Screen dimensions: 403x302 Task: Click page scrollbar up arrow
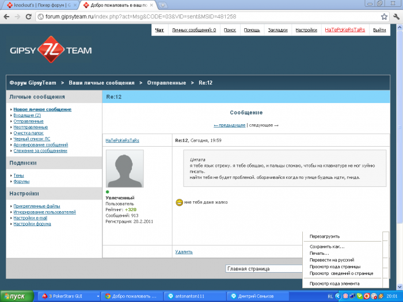point(400,27)
